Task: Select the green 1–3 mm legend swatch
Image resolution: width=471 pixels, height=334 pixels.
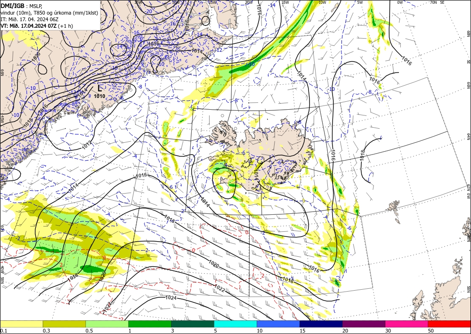Action: tap(150, 324)
